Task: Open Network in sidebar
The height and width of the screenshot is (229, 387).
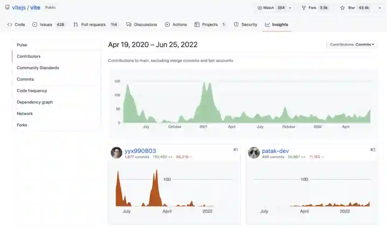Action: 56,114
